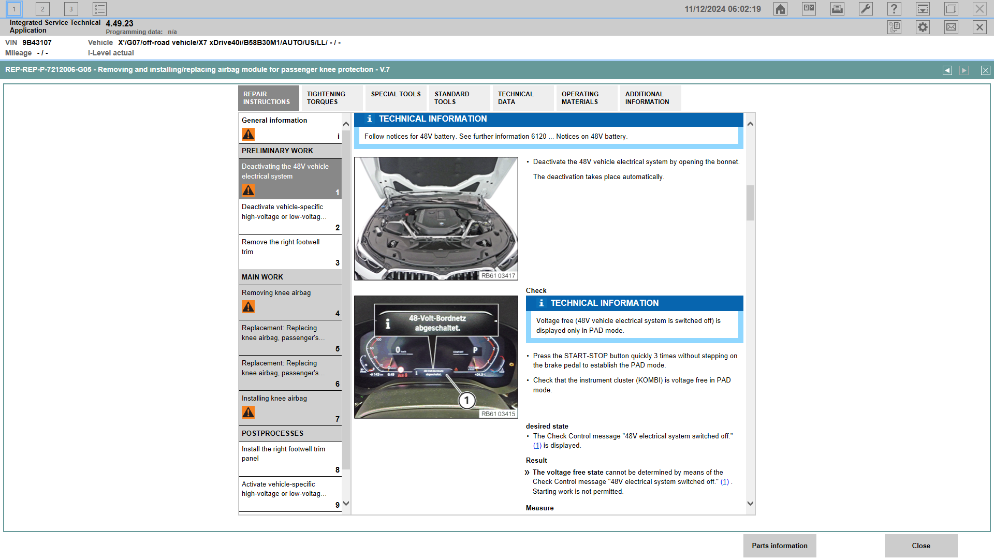Screen dimensions: 994x559
Task: Switch to the SPECIAL TOOLS tab
Action: tap(396, 98)
